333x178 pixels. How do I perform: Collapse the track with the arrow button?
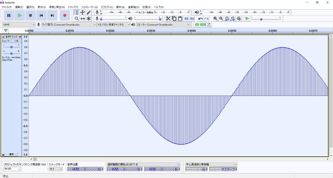[x=3, y=154]
